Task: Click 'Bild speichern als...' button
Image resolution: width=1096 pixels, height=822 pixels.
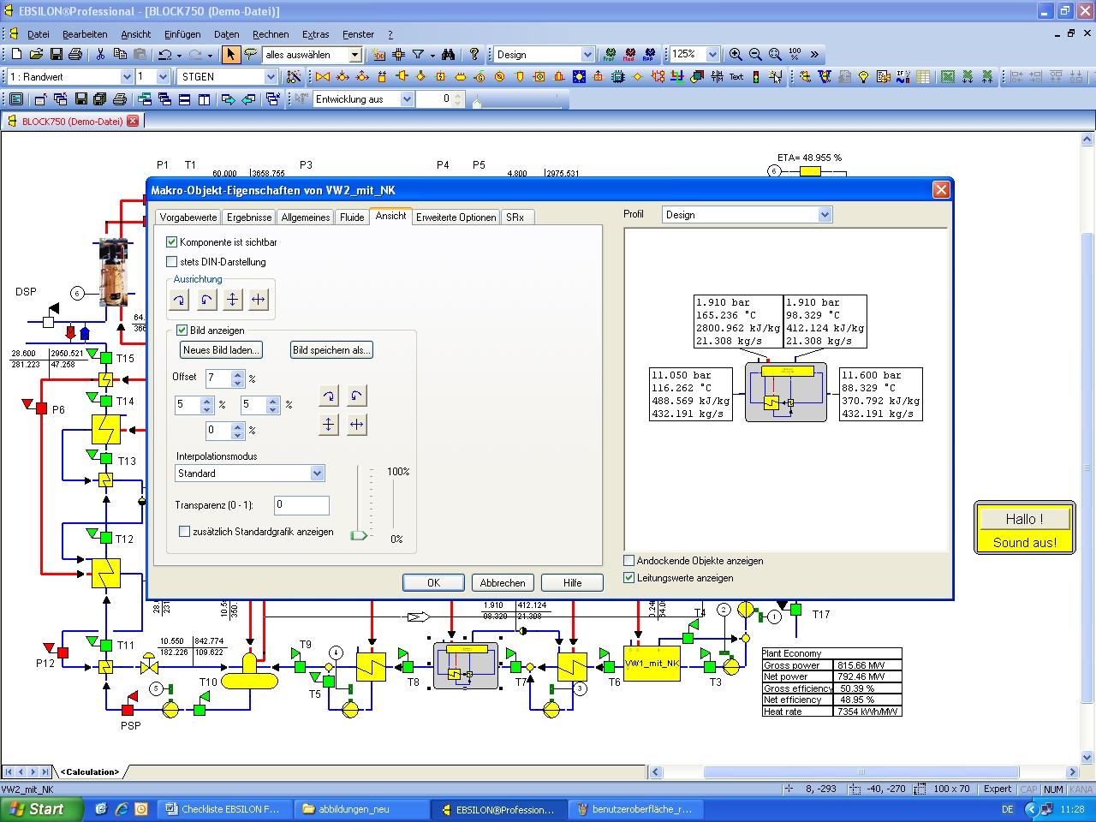Action: click(331, 350)
